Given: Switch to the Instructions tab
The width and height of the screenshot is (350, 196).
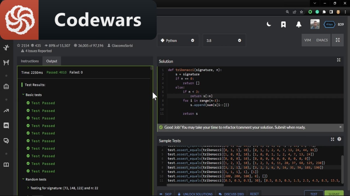Looking at the screenshot, I should (30, 61).
